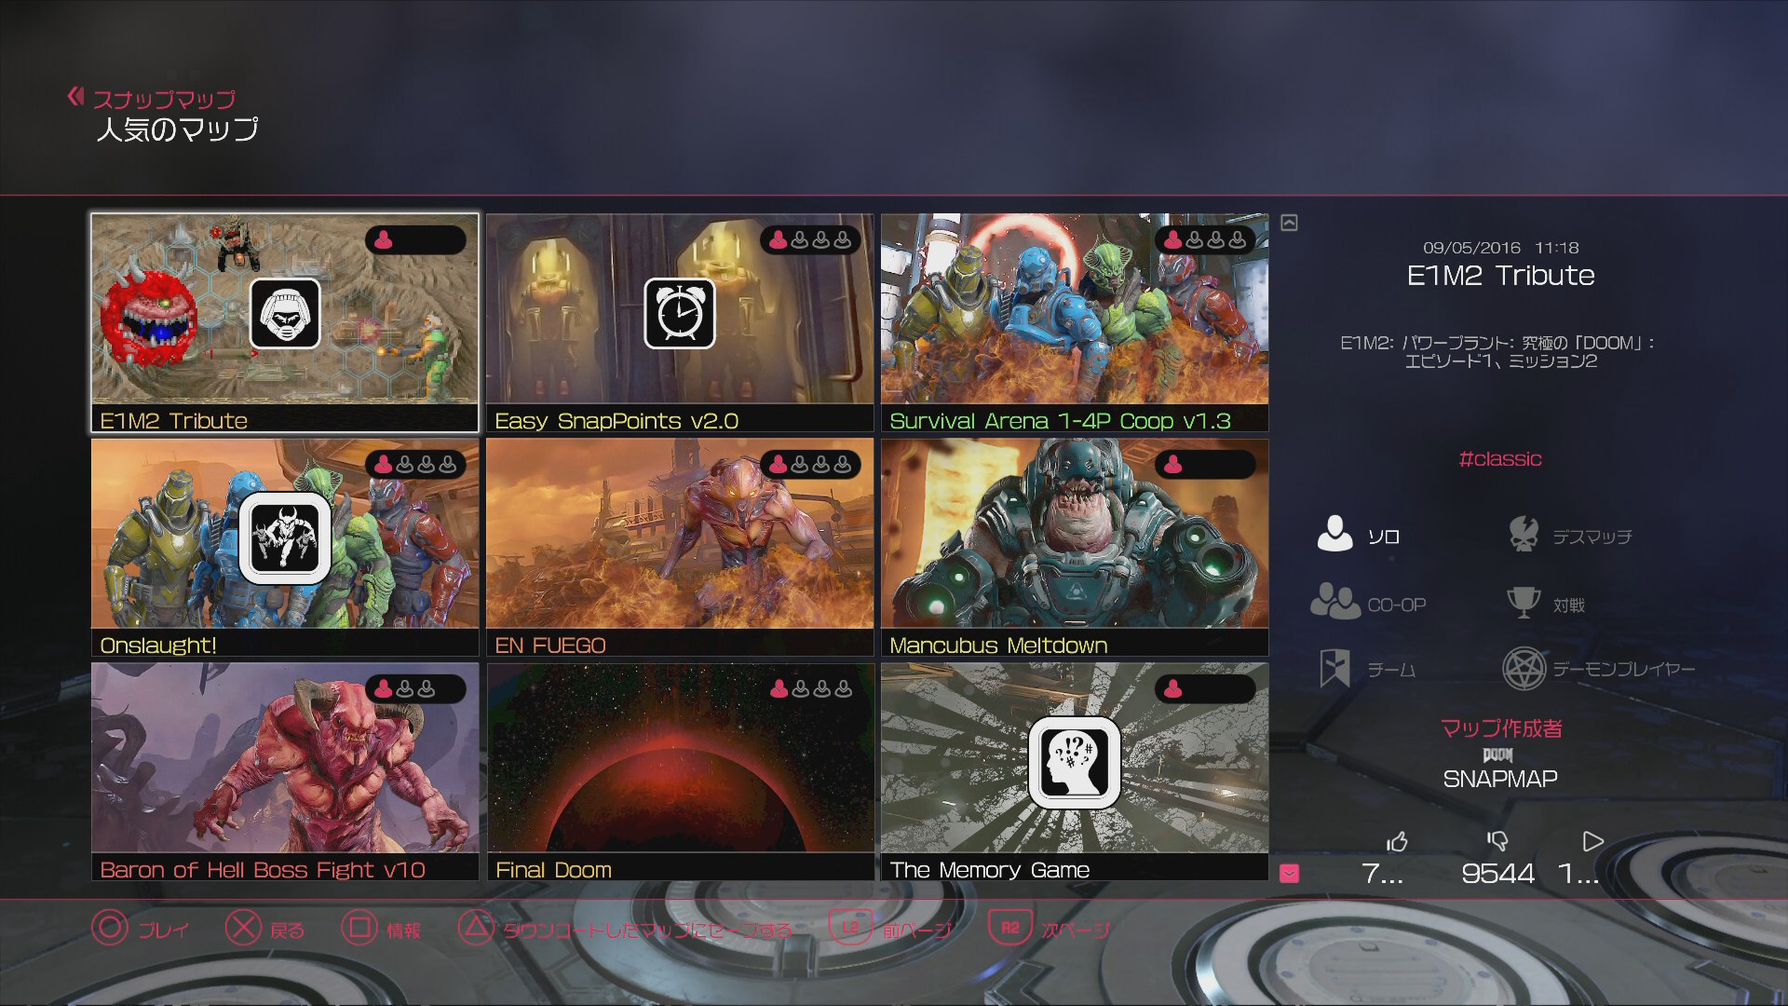
Task: Click the thumbs-up like icon
Action: coord(1397,842)
